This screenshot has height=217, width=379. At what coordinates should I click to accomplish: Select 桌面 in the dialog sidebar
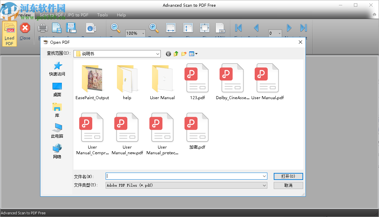point(57,89)
